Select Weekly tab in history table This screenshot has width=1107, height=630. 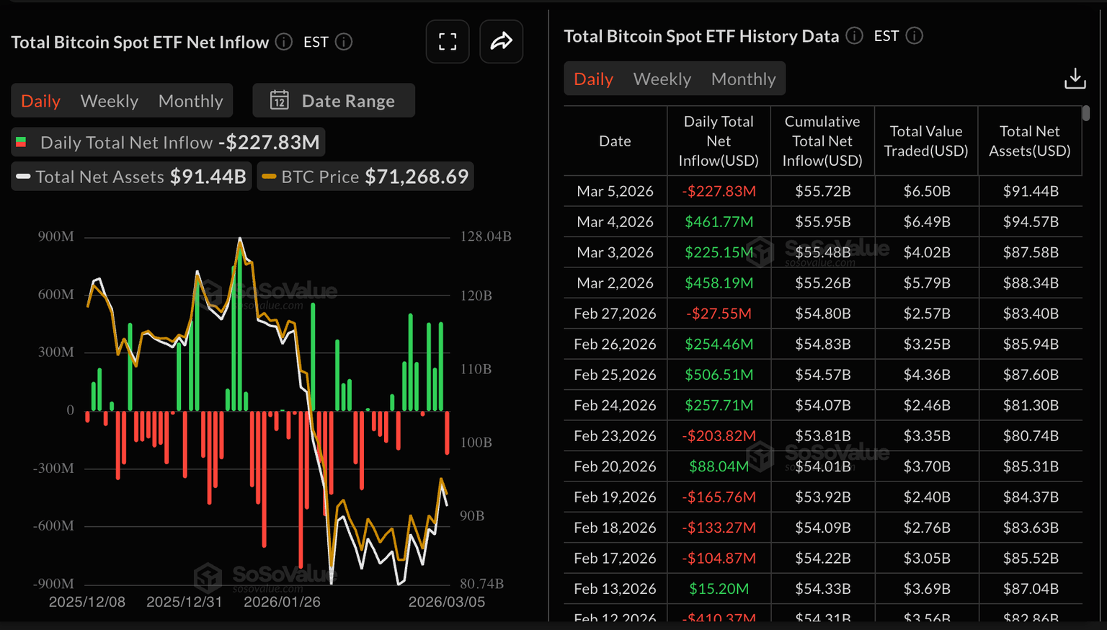click(x=662, y=79)
